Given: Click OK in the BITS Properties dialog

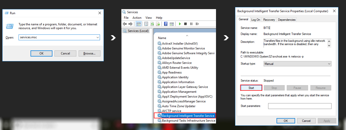Looking at the screenshot, I should 286,121.
